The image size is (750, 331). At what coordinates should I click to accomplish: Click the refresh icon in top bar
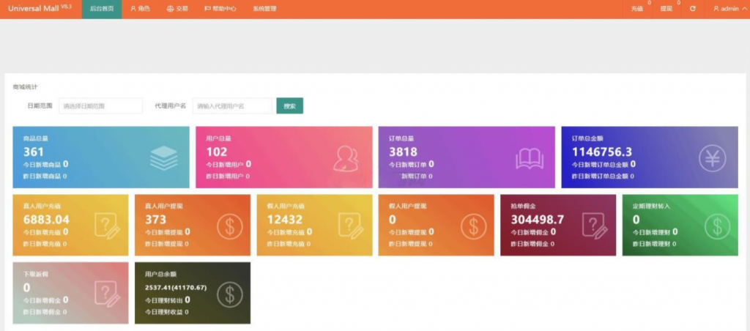pos(693,9)
